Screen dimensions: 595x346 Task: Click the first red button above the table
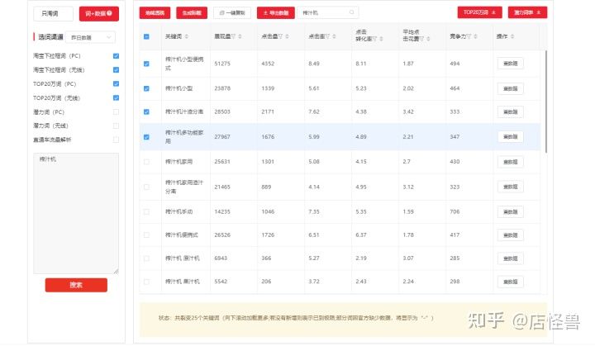tap(155, 13)
